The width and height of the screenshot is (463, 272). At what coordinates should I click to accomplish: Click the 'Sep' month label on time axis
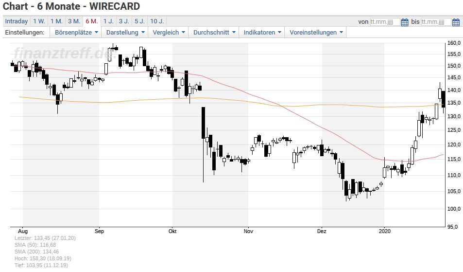[x=99, y=231]
